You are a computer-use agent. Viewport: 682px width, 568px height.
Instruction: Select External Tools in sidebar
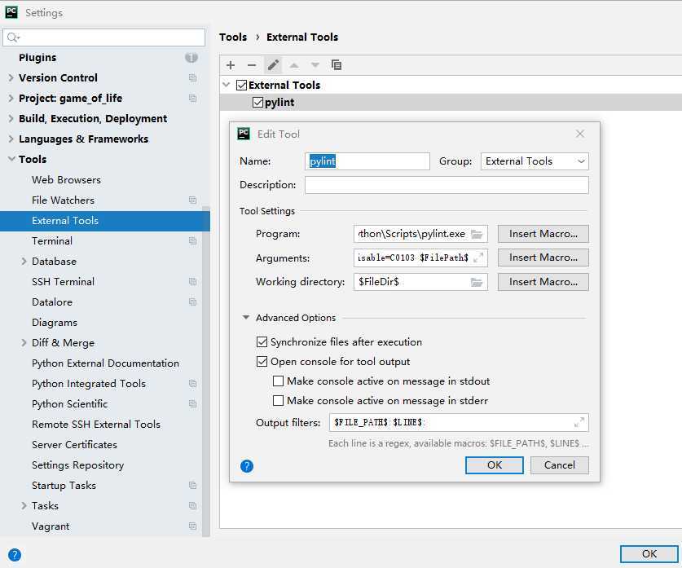click(105, 221)
